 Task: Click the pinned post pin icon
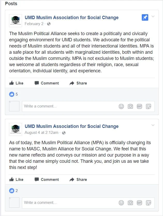[x=145, y=18]
